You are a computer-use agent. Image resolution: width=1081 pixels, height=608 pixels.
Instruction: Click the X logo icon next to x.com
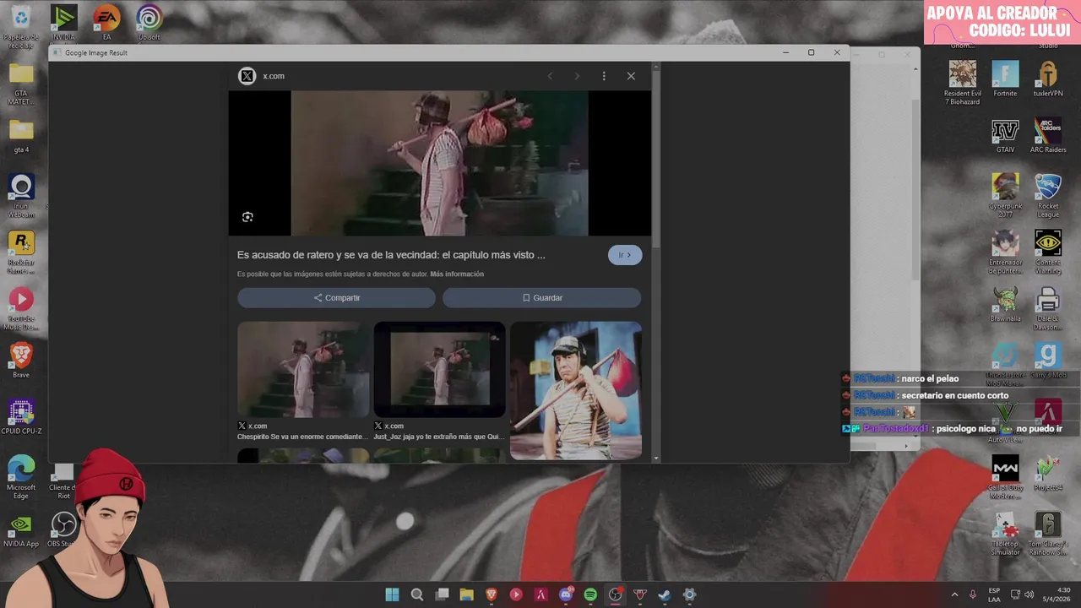pyautogui.click(x=247, y=76)
